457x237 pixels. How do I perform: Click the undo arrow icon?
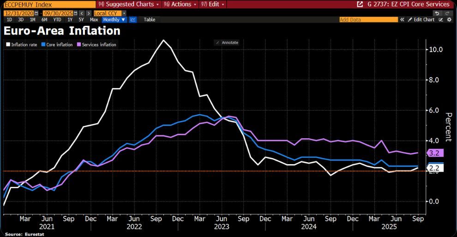437,13
